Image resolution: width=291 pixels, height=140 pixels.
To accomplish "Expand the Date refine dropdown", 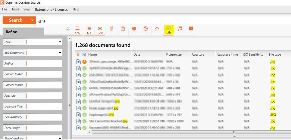I will tap(60, 42).
